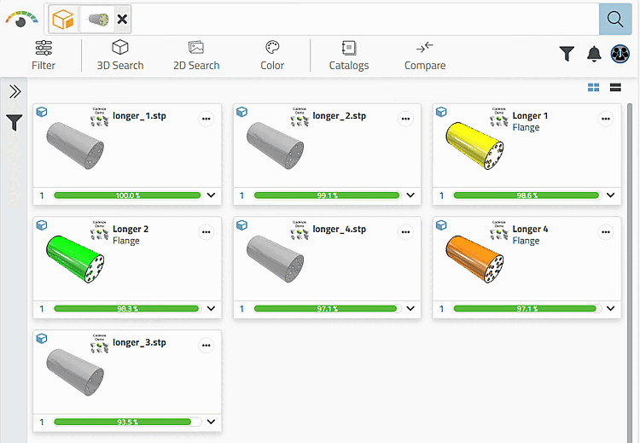Viewport: 640px width, 443px height.
Task: Open 3D Search tool
Action: pyautogui.click(x=120, y=55)
